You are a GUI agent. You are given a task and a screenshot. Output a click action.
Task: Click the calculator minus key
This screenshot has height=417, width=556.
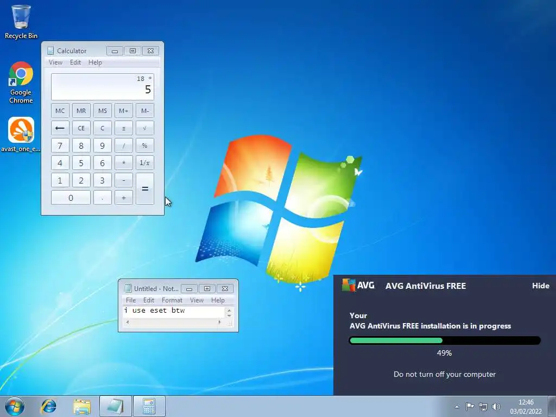124,180
